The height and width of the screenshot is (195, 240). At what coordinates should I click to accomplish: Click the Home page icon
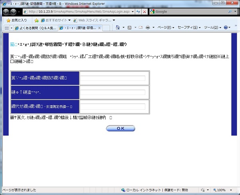point(118,27)
